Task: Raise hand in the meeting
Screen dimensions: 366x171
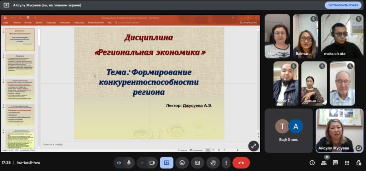Action: click(x=213, y=163)
